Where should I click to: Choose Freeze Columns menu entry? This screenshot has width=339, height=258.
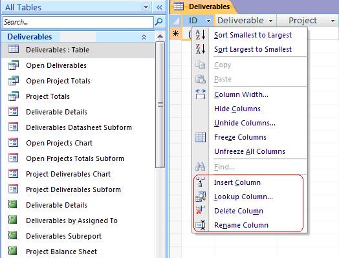click(240, 137)
